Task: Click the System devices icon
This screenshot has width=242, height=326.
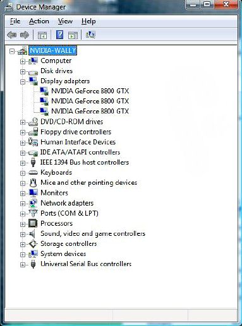Action: pyautogui.click(x=33, y=254)
